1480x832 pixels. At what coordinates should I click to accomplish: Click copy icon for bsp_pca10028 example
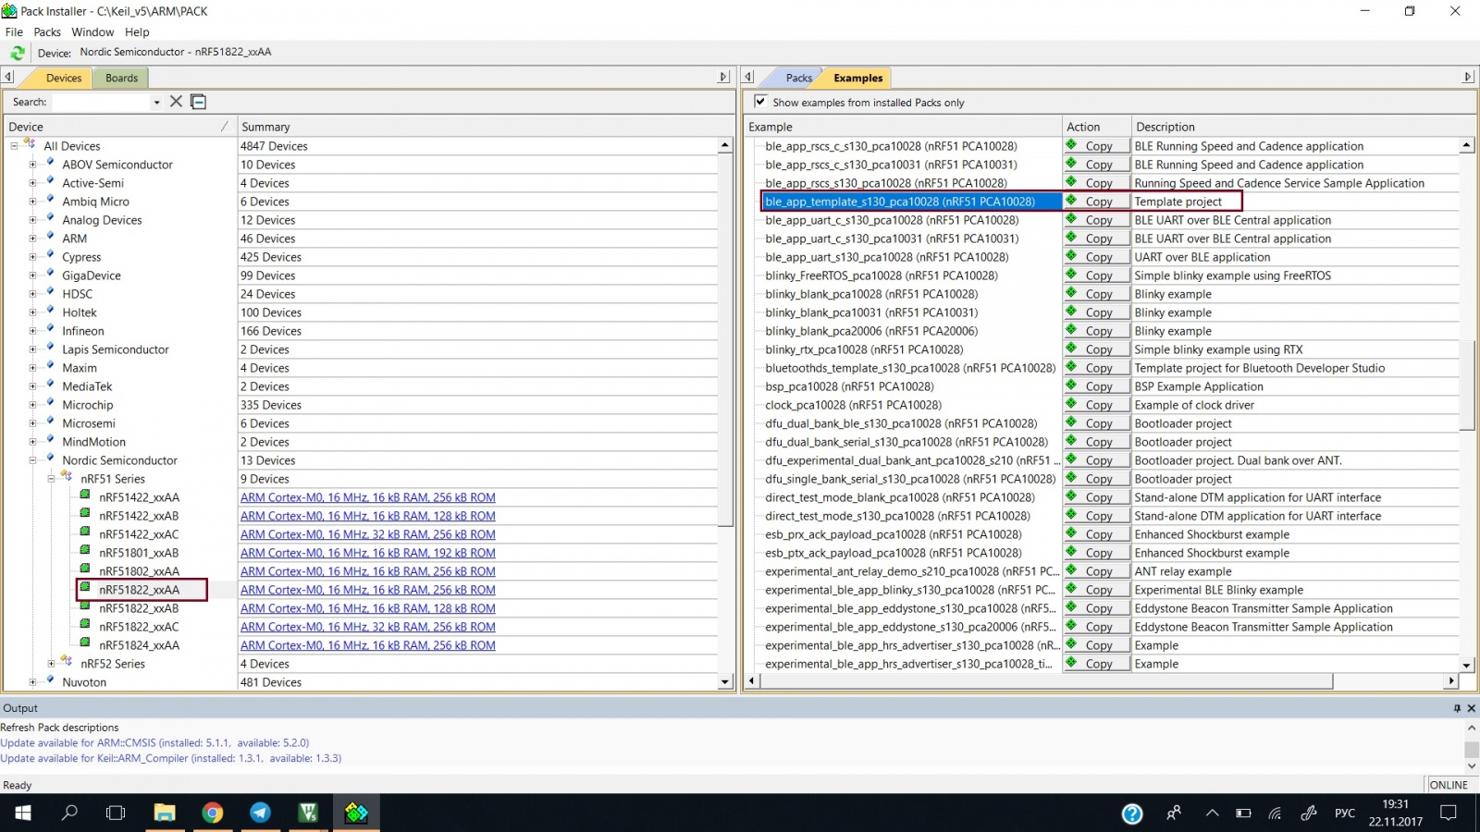(x=1071, y=385)
